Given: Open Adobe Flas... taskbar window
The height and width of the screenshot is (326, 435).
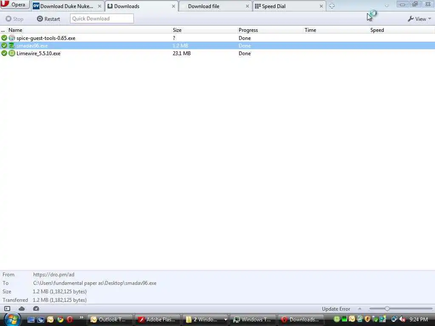Looking at the screenshot, I should 158,320.
